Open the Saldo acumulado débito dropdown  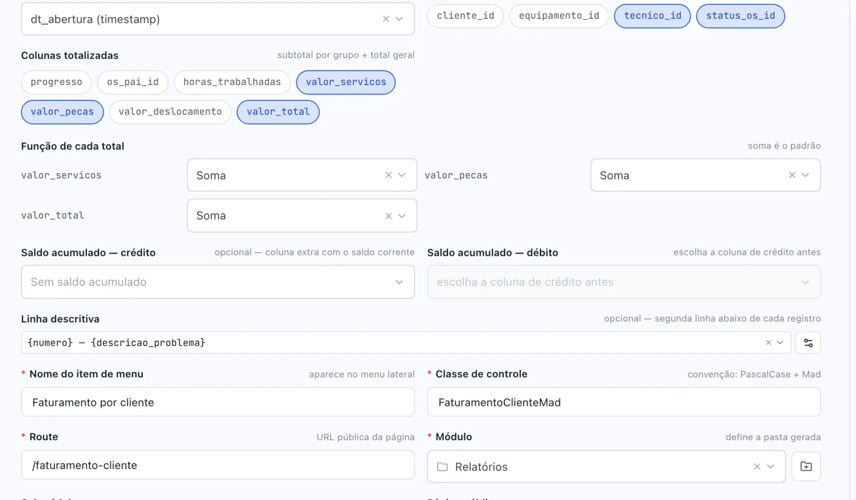tap(624, 282)
